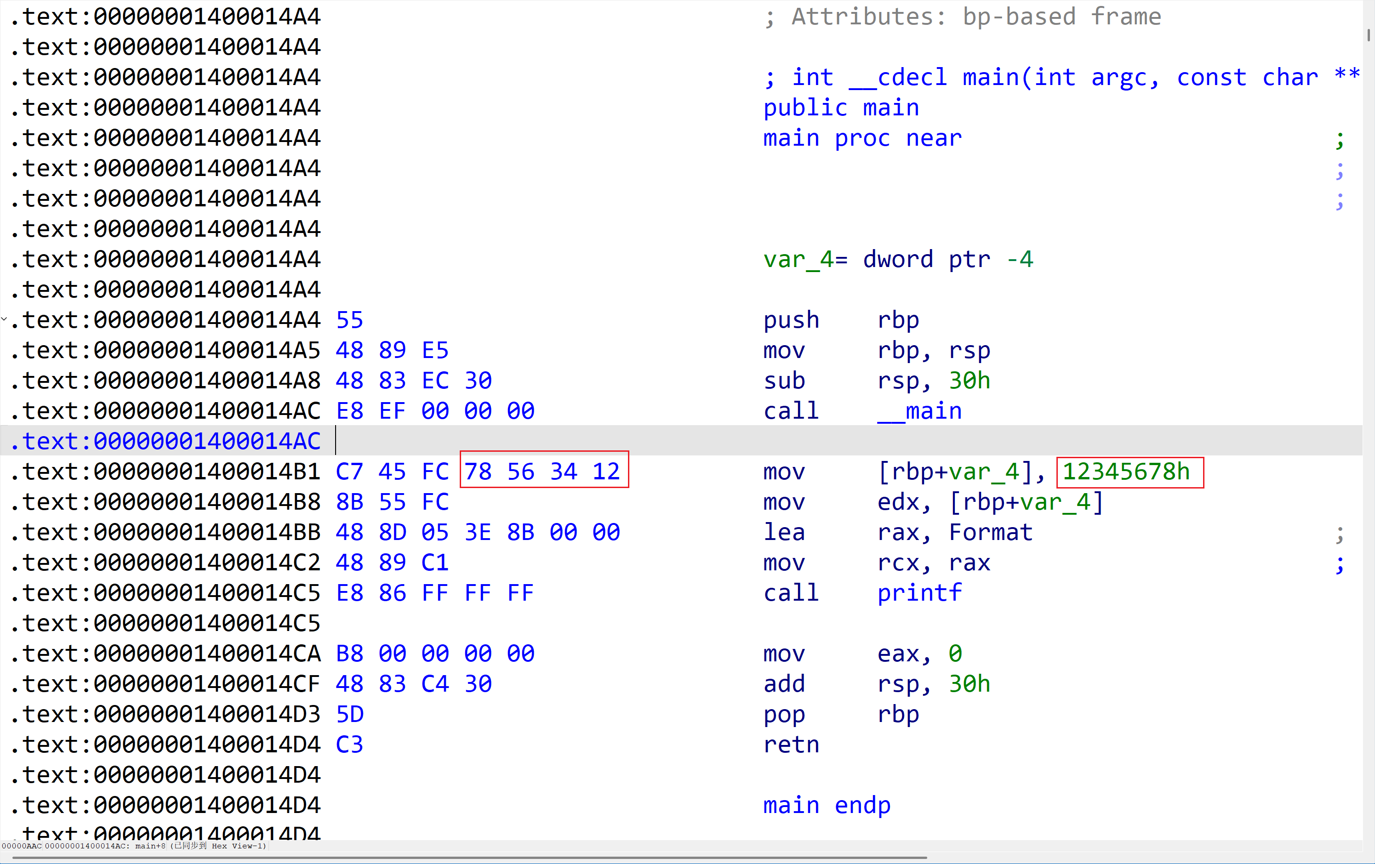
Task: Click the var_4= dword ptr definition
Action: point(898,260)
